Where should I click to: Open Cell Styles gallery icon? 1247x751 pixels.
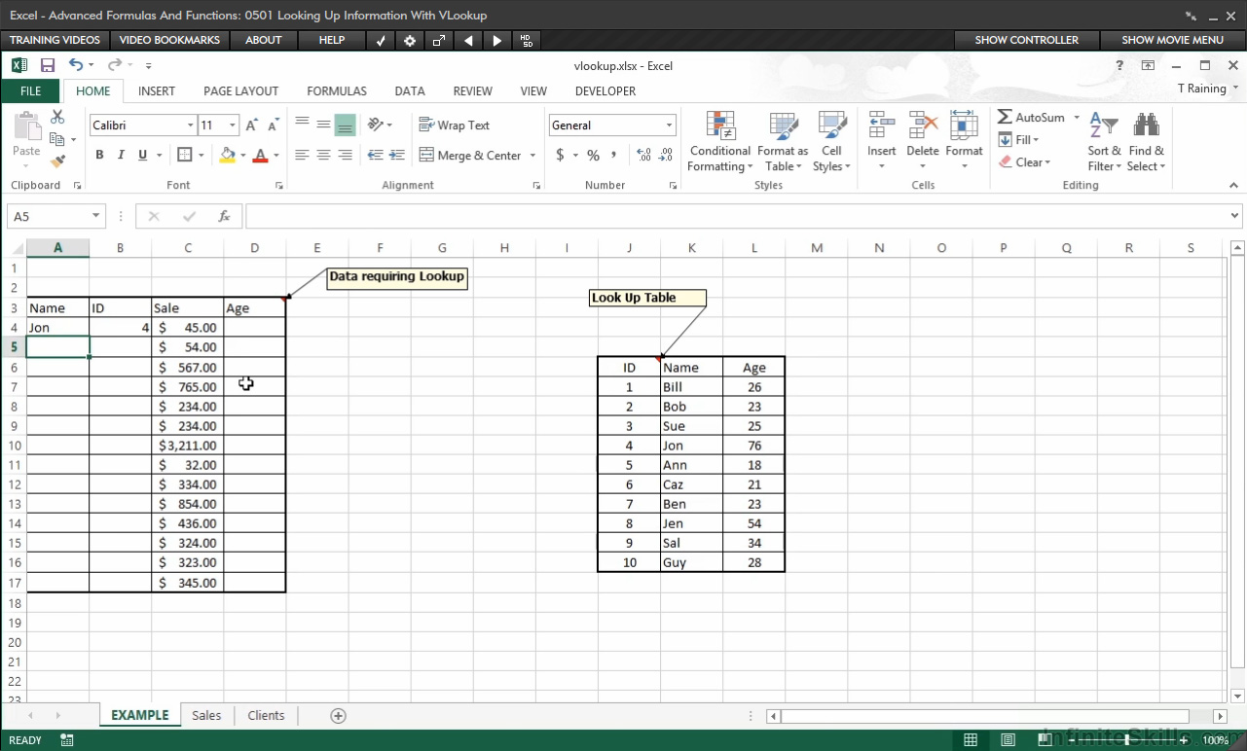click(x=832, y=126)
